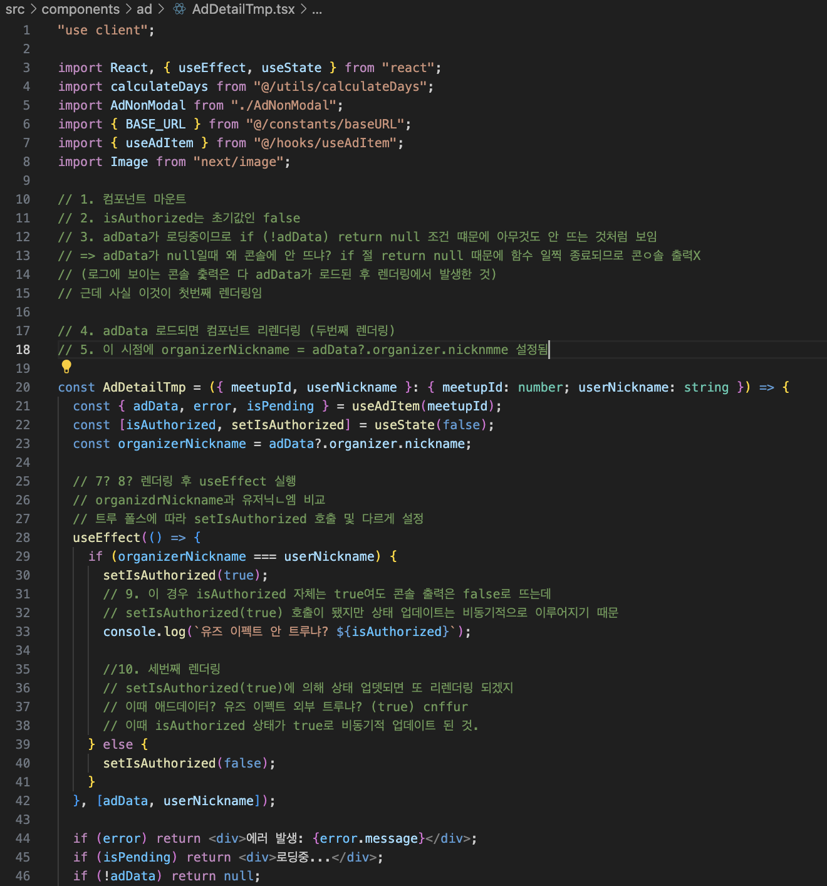This screenshot has width=827, height=886.
Task: Click the 'useEffect' call on line 28
Action: pos(107,538)
